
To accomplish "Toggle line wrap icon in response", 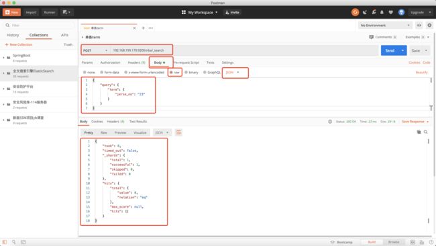I will (178, 132).
